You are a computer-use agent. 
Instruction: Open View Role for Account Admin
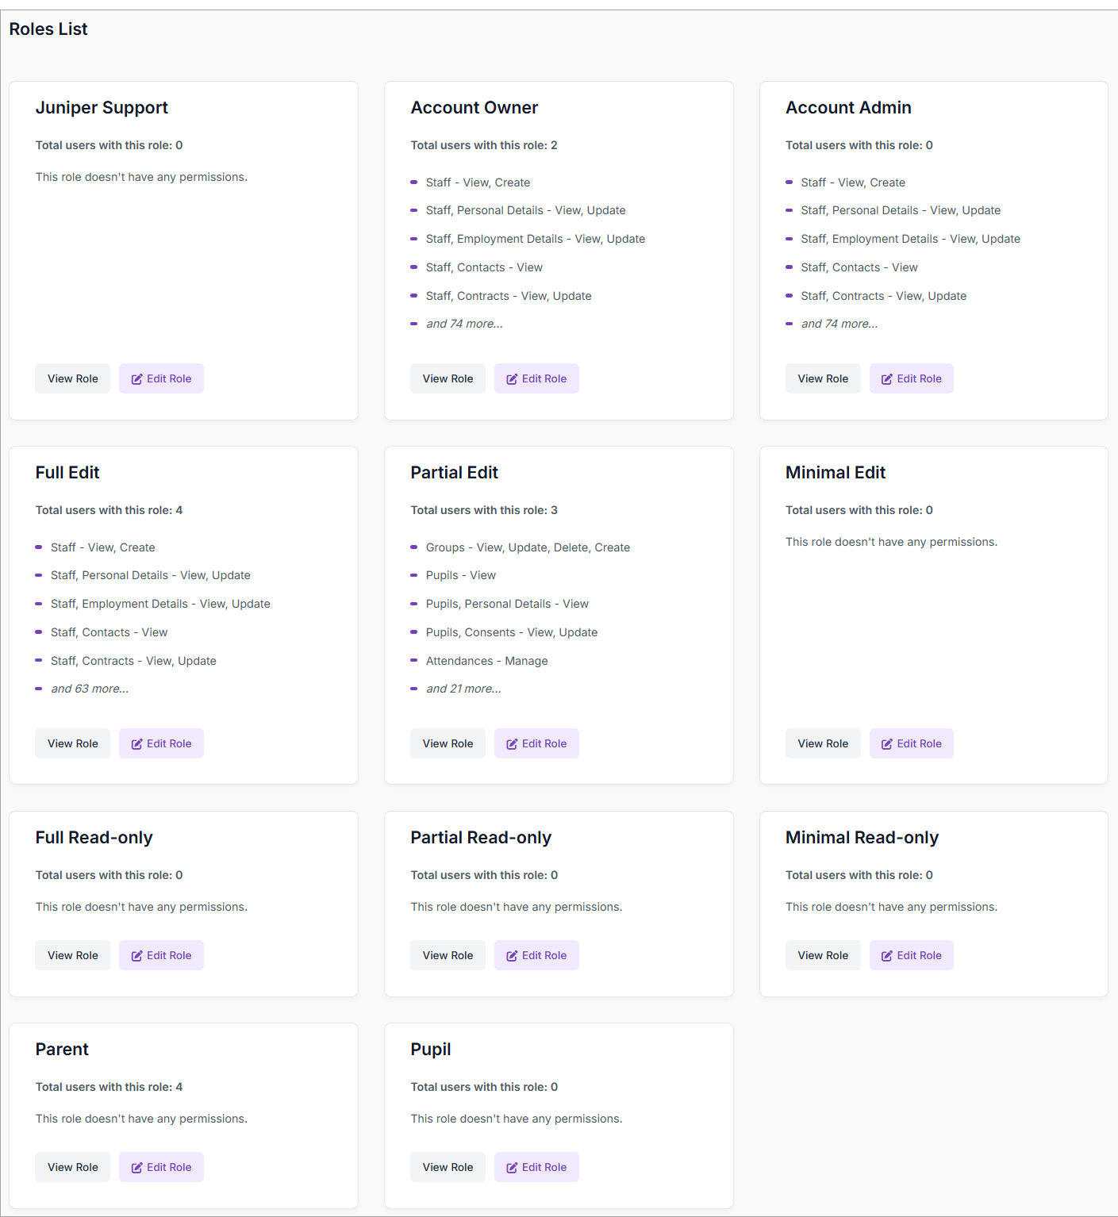pos(823,378)
